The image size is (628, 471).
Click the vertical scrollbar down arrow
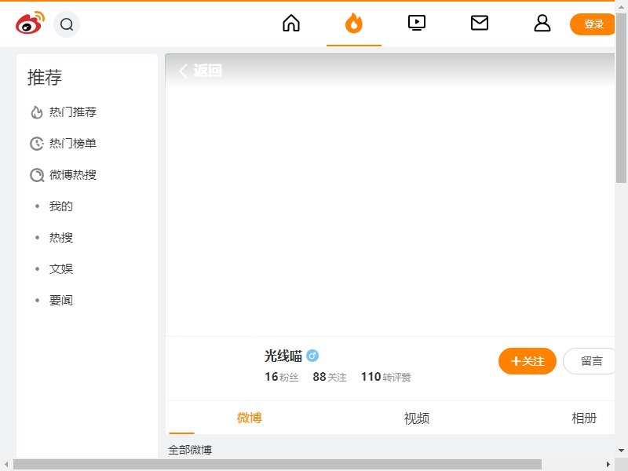click(x=621, y=451)
